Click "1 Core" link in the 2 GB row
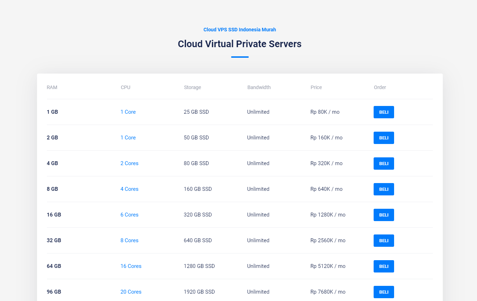 point(128,138)
